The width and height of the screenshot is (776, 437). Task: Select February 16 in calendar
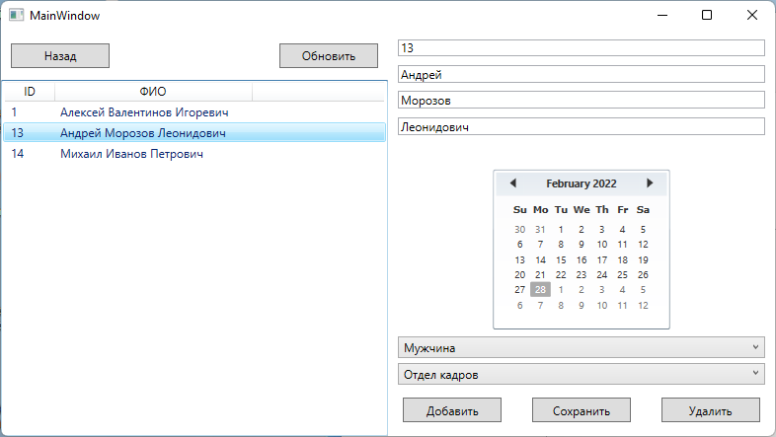pyautogui.click(x=582, y=259)
